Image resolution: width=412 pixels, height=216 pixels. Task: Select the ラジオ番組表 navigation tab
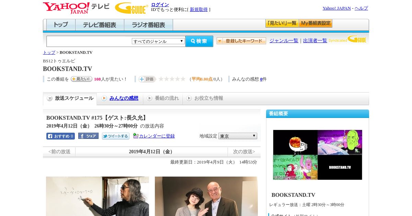click(x=148, y=25)
